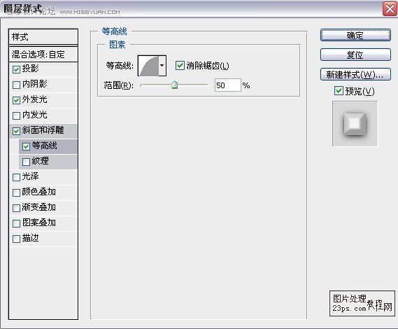Select the 样式 styles header

point(43,37)
